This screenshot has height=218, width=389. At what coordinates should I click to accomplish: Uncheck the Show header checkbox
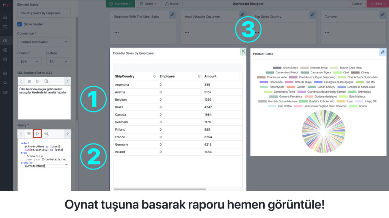[20, 24]
